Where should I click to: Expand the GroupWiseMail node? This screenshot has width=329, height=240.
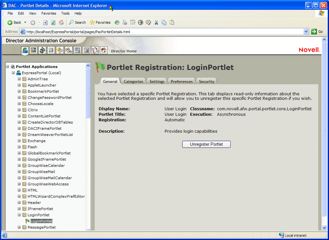coord(19,172)
